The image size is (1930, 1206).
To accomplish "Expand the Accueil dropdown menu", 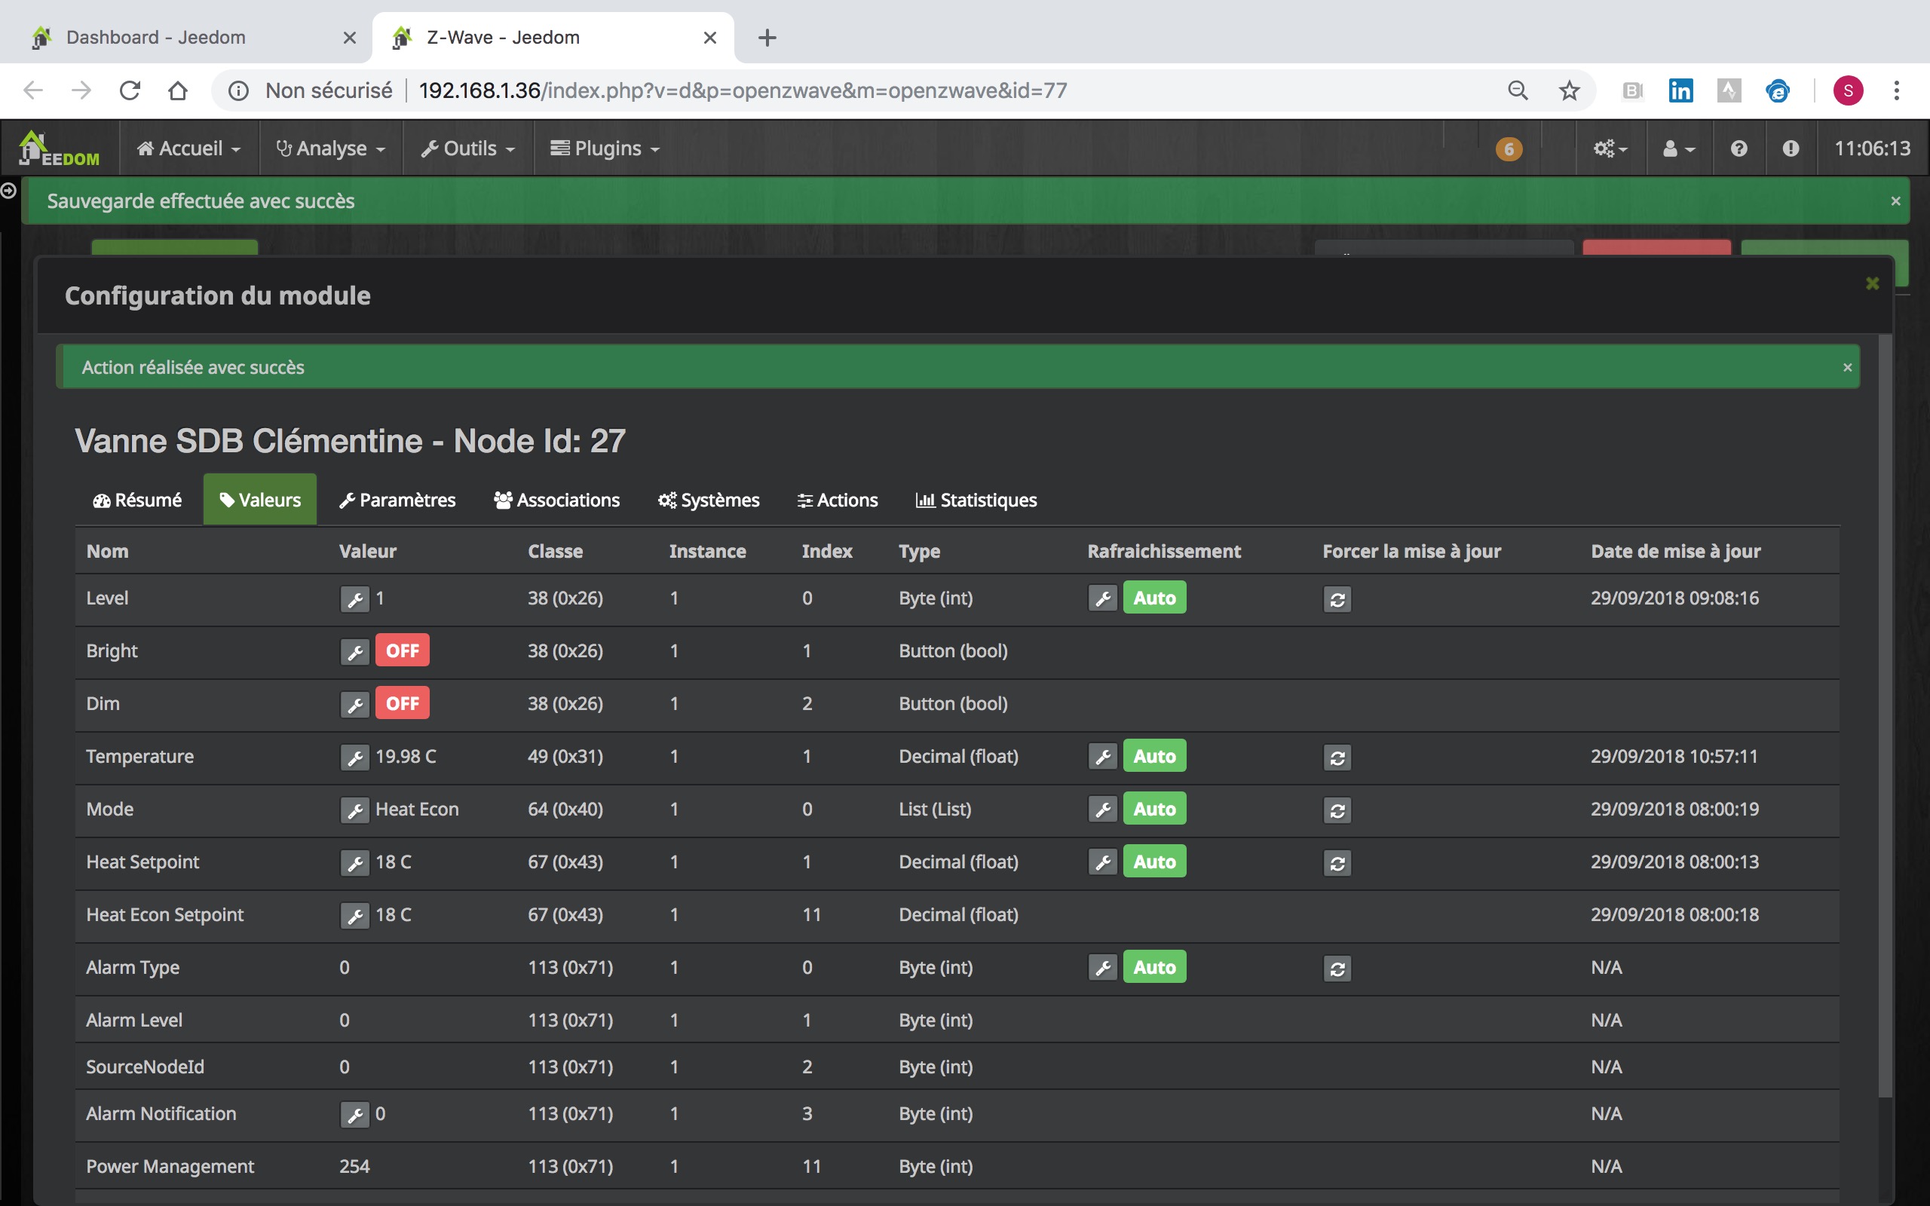I will pos(189,148).
